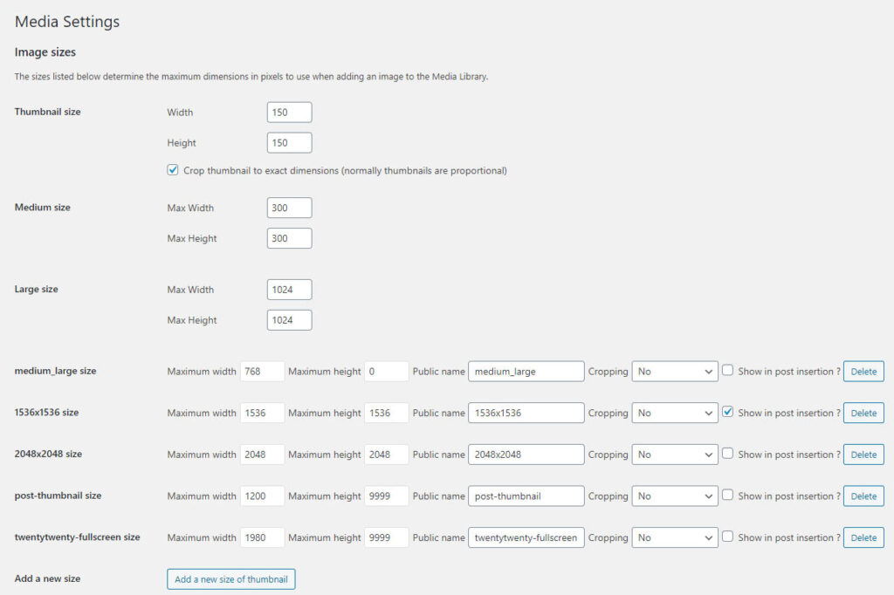This screenshot has height=595, width=894.
Task: Click medium_large Maximum height field 0
Action: click(386, 372)
